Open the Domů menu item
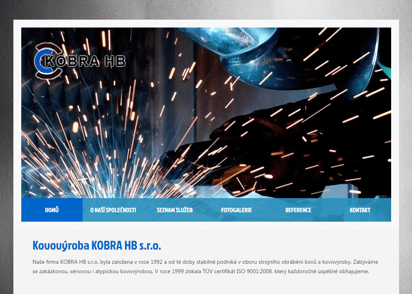The height and width of the screenshot is (294, 412). pos(52,210)
